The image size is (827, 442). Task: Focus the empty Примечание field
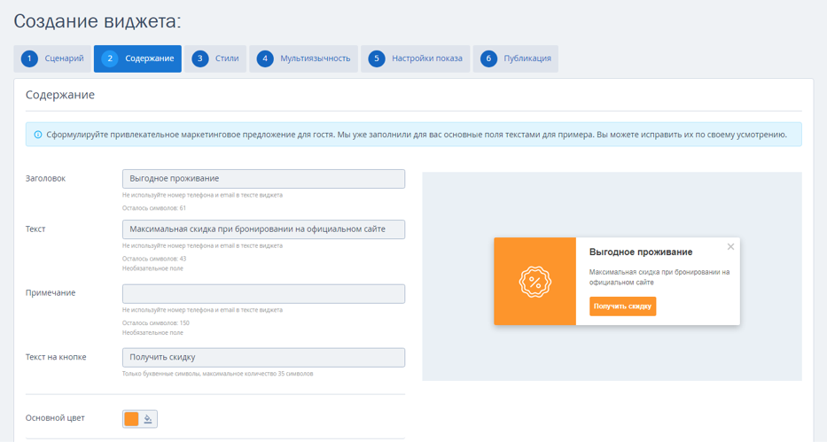[264, 293]
